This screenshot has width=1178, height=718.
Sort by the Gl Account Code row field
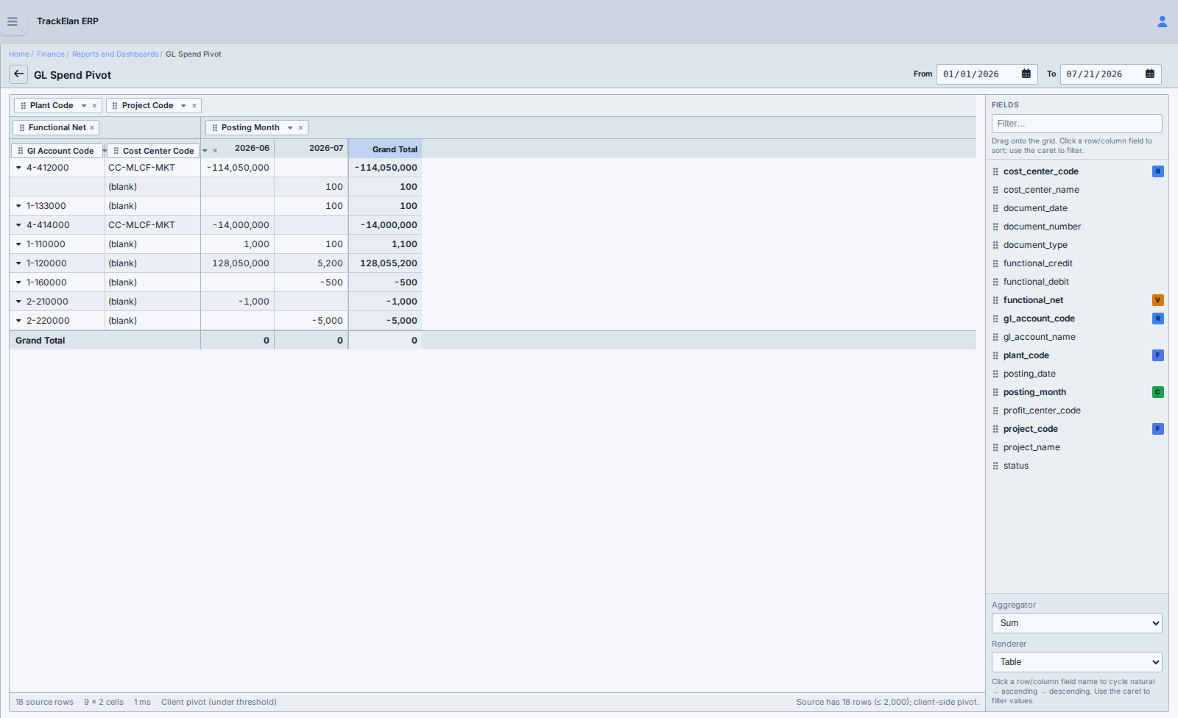[60, 151]
